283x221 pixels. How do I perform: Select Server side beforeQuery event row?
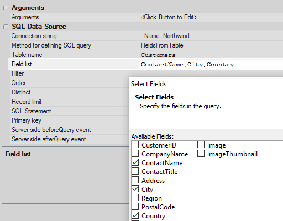coord(69,130)
